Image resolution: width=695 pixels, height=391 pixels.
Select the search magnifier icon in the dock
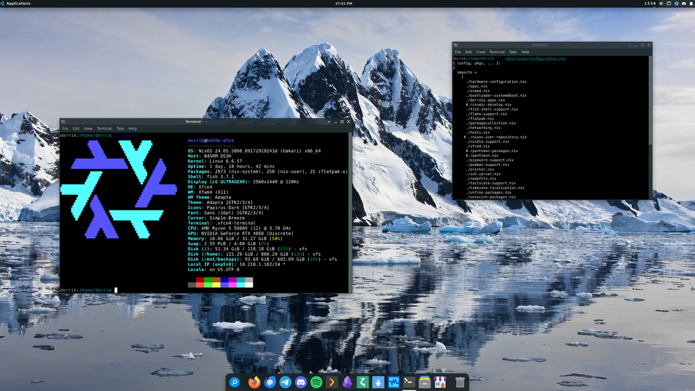235,382
